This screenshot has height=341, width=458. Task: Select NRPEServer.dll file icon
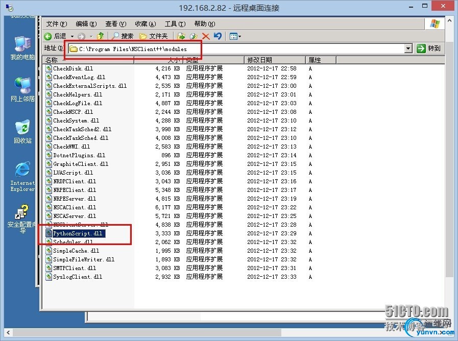click(49, 199)
